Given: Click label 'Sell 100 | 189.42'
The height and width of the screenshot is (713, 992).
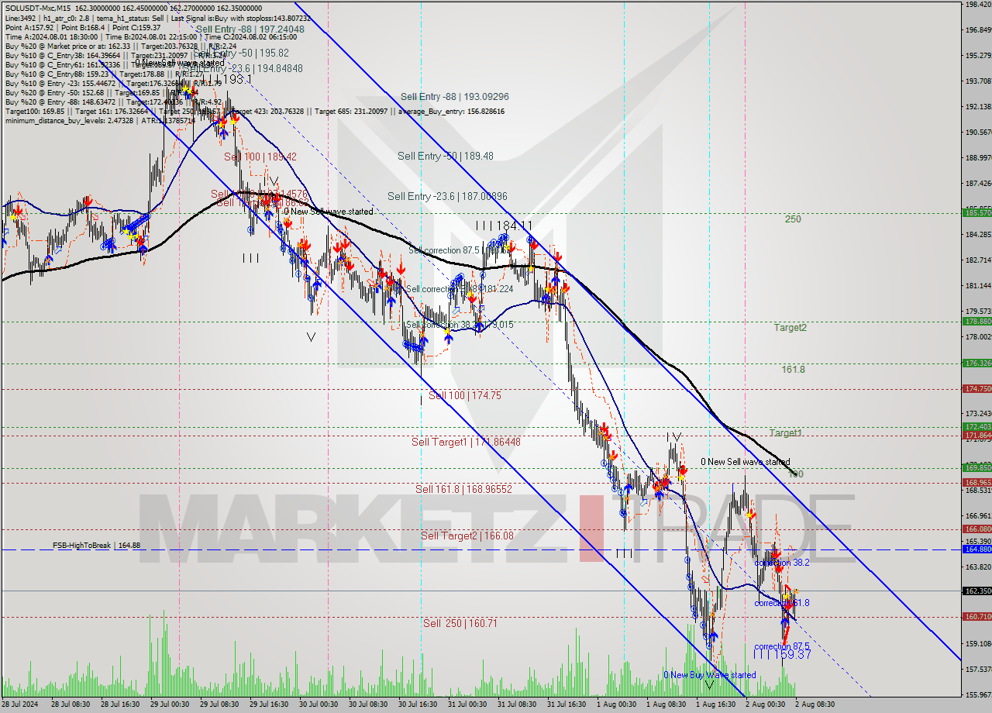Looking at the screenshot, I should tap(260, 157).
